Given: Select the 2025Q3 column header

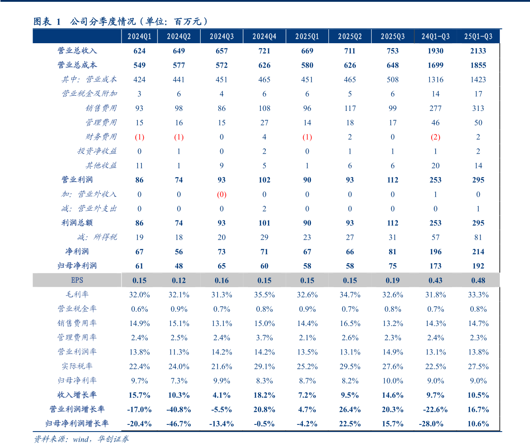Looking at the screenshot, I should [392, 37].
